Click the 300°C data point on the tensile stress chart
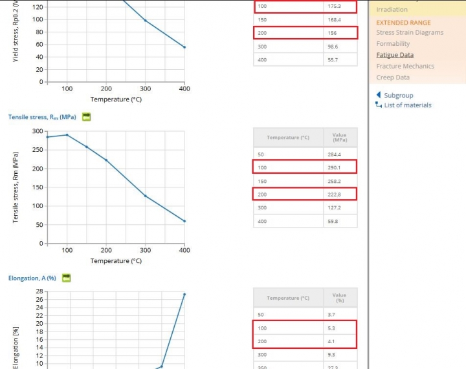The height and width of the screenshot is (369, 466). point(146,196)
